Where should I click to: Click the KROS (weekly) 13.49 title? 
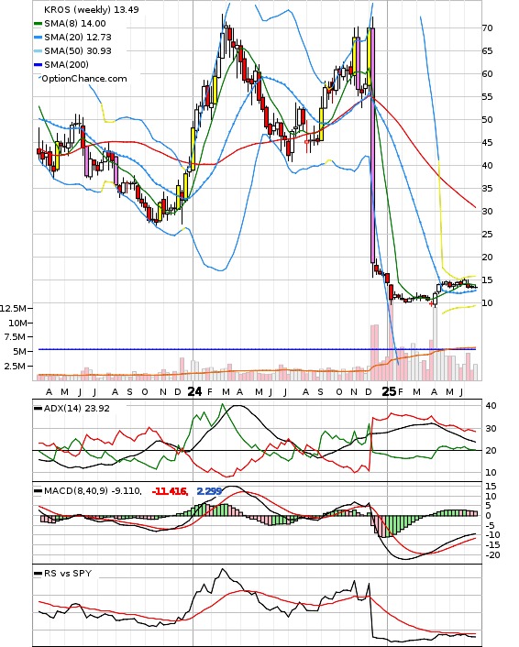point(92,9)
